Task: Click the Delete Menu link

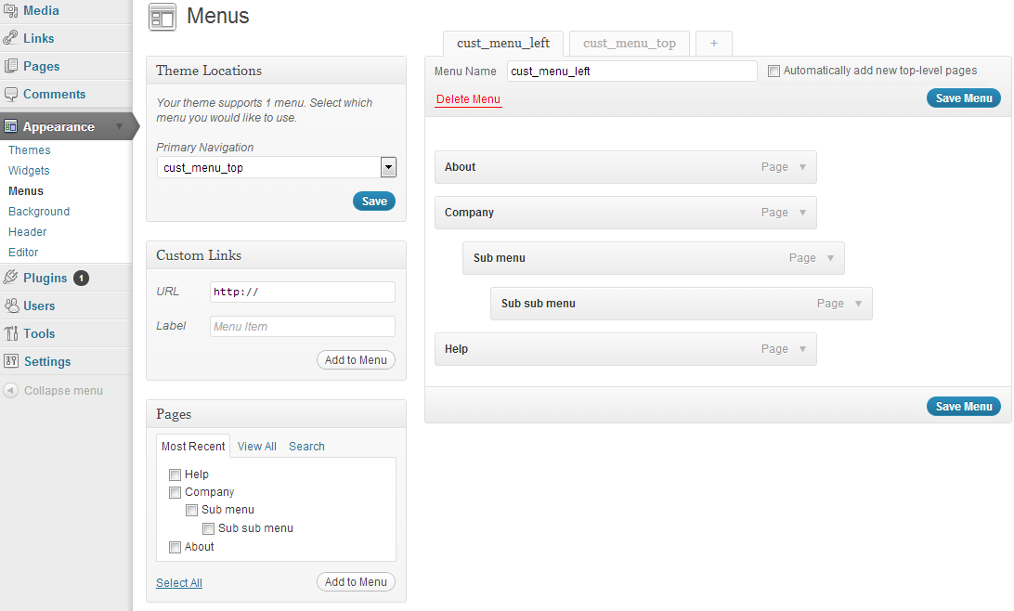Action: [468, 99]
